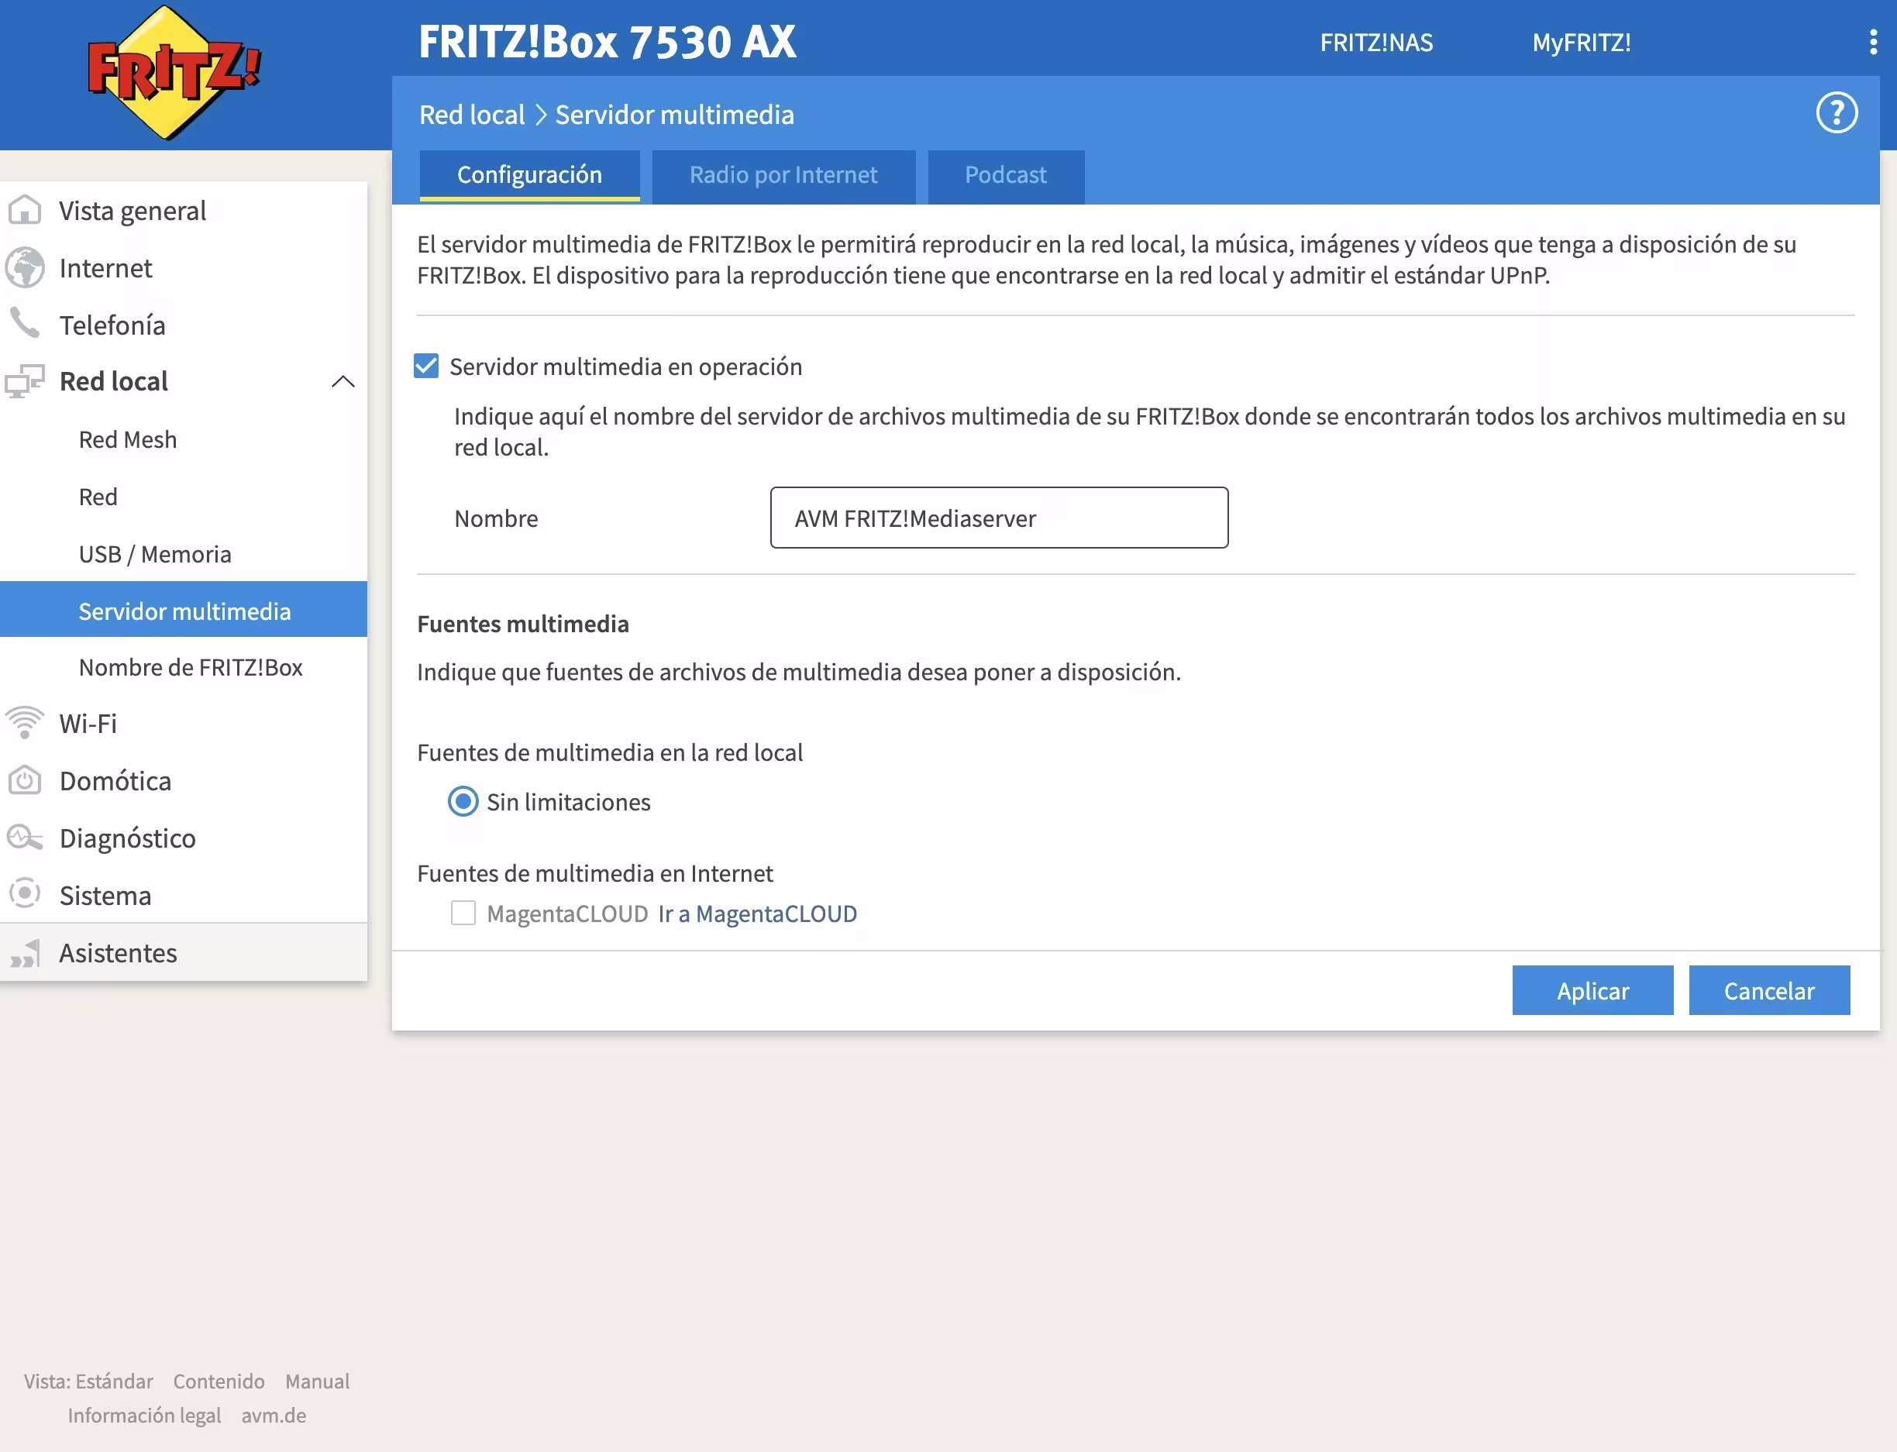
Task: Click the Wi-Fi signal icon
Action: (25, 723)
